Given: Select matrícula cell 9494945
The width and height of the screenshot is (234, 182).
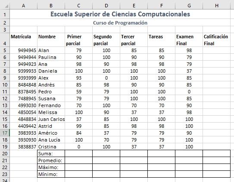Looking at the screenshot, I should 24,50.
